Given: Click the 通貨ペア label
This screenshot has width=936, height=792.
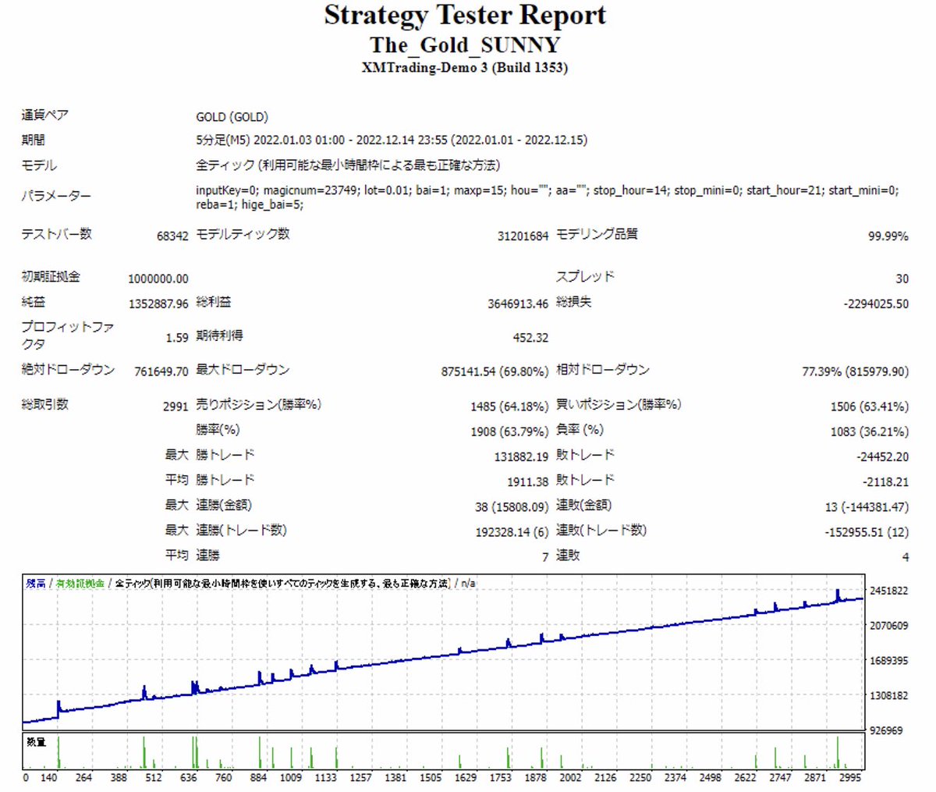Looking at the screenshot, I should pyautogui.click(x=44, y=115).
